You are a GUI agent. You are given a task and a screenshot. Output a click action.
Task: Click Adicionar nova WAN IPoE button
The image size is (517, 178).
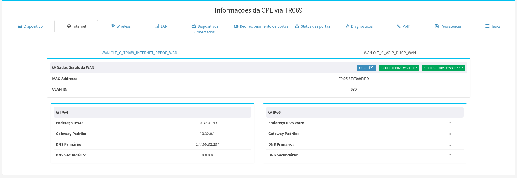tap(399, 68)
